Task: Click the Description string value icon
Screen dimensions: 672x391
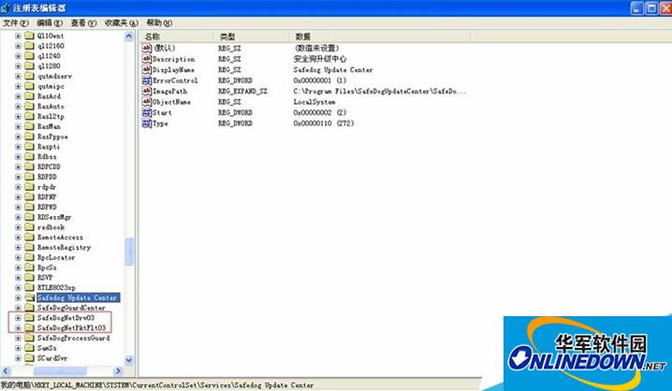Action: point(146,58)
